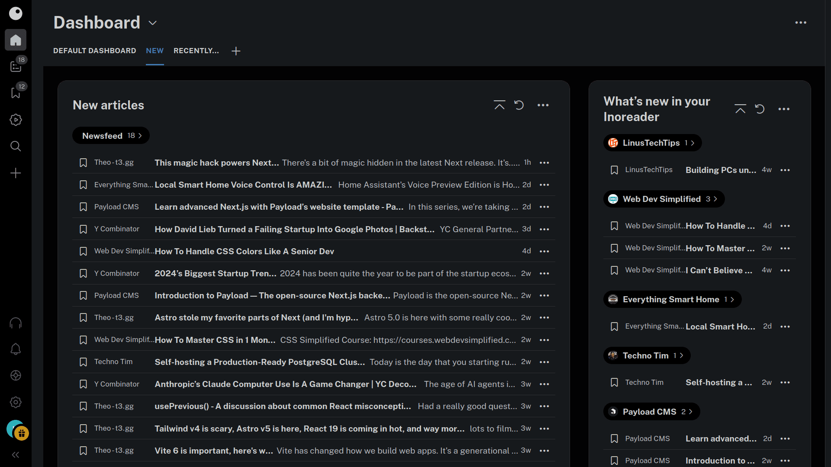Click 'What's new in your Inoreader' title
Image resolution: width=831 pixels, height=467 pixels.
[x=657, y=109]
